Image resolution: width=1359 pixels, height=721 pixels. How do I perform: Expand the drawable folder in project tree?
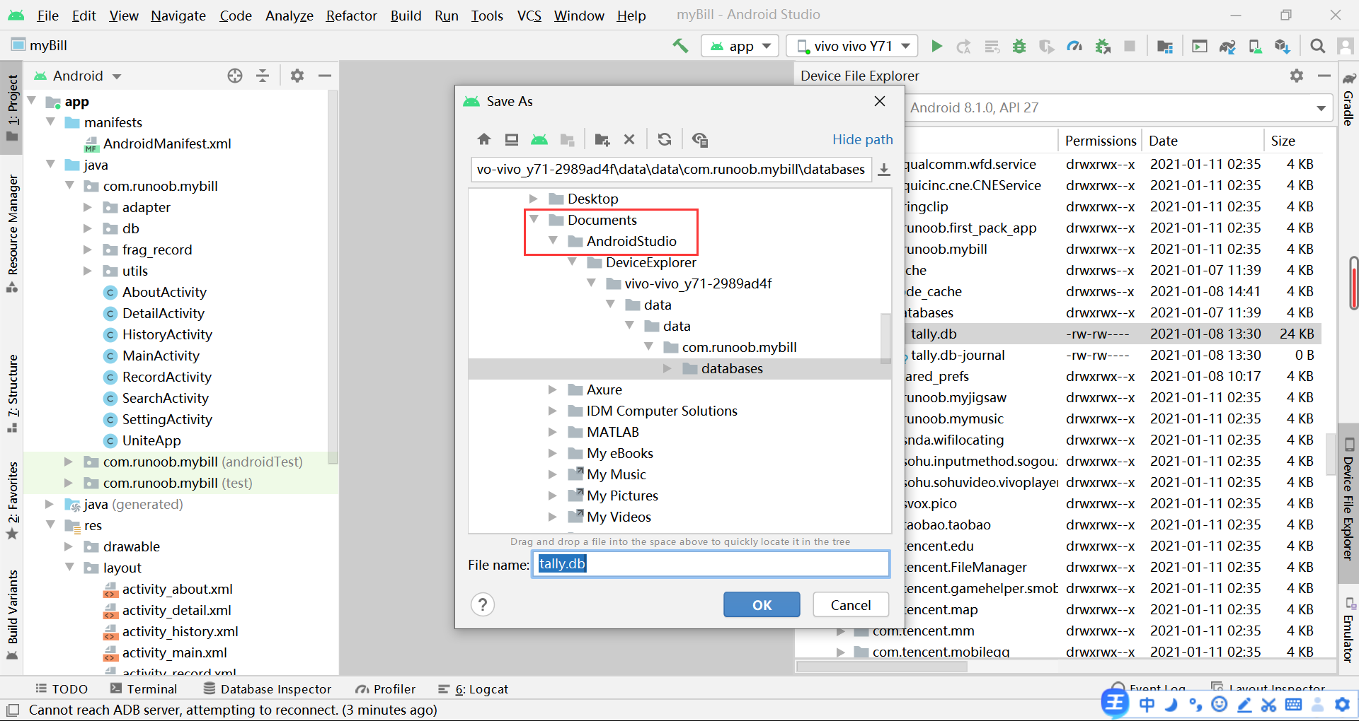[69, 546]
